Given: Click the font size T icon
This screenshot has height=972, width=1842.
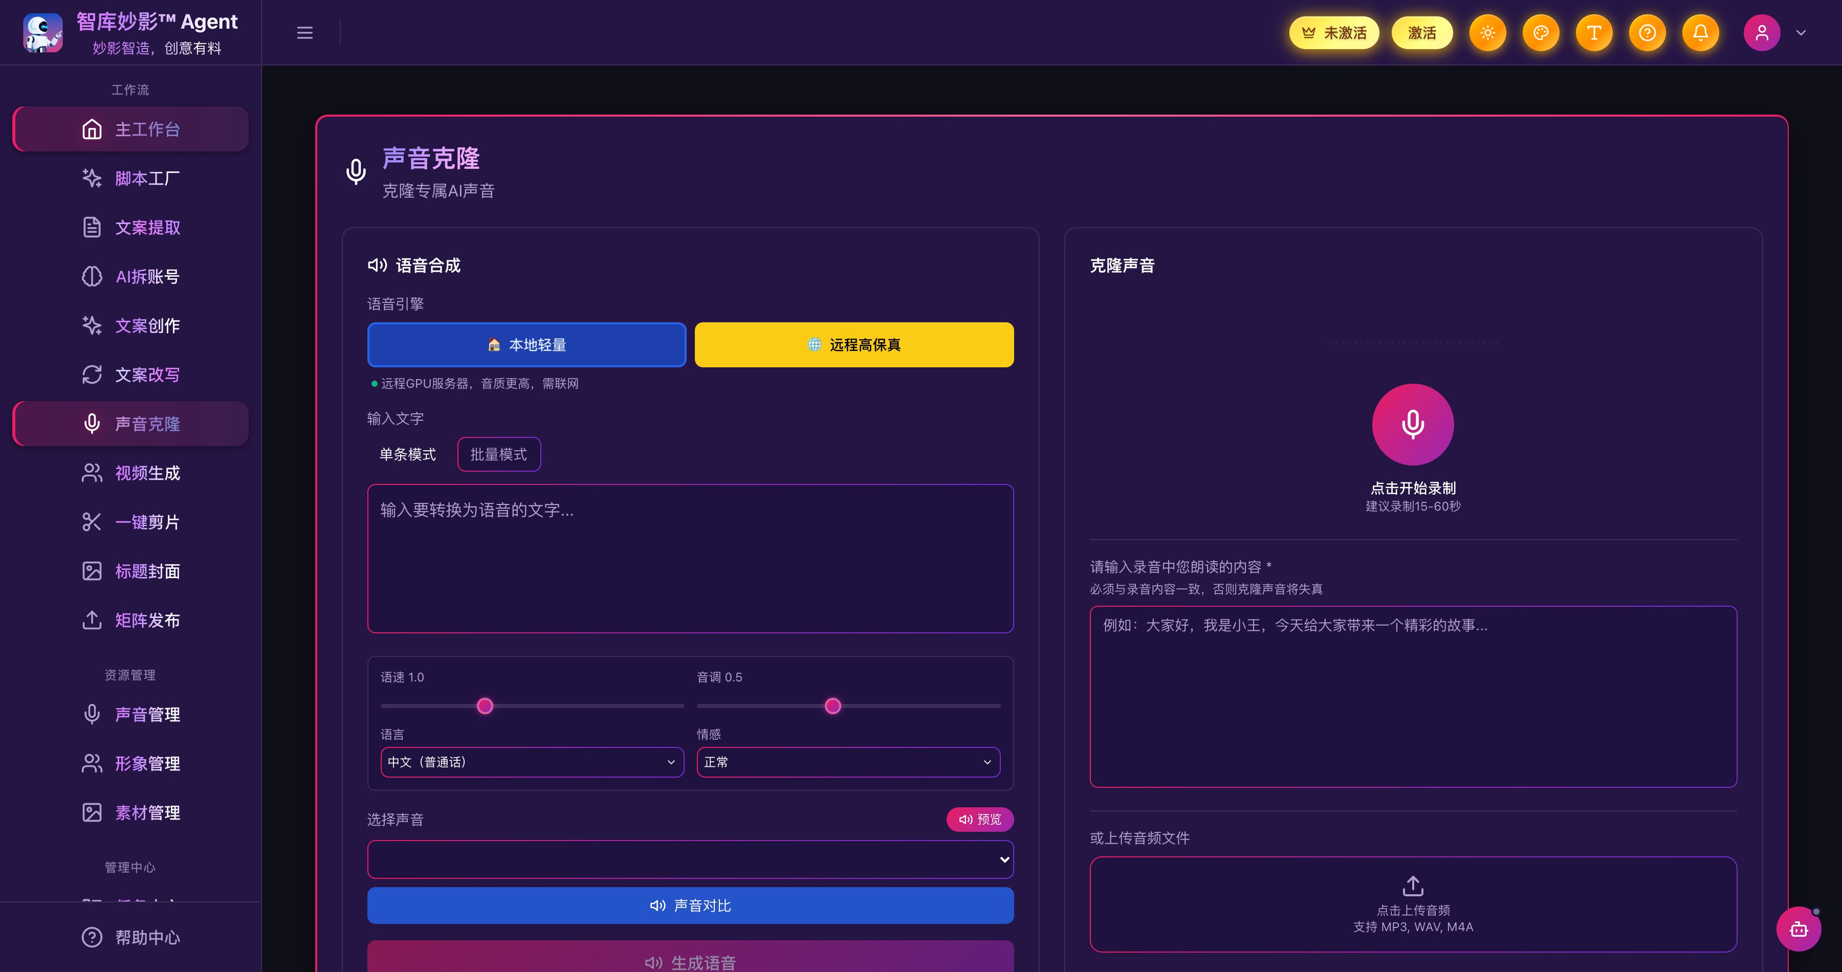Looking at the screenshot, I should [1594, 33].
